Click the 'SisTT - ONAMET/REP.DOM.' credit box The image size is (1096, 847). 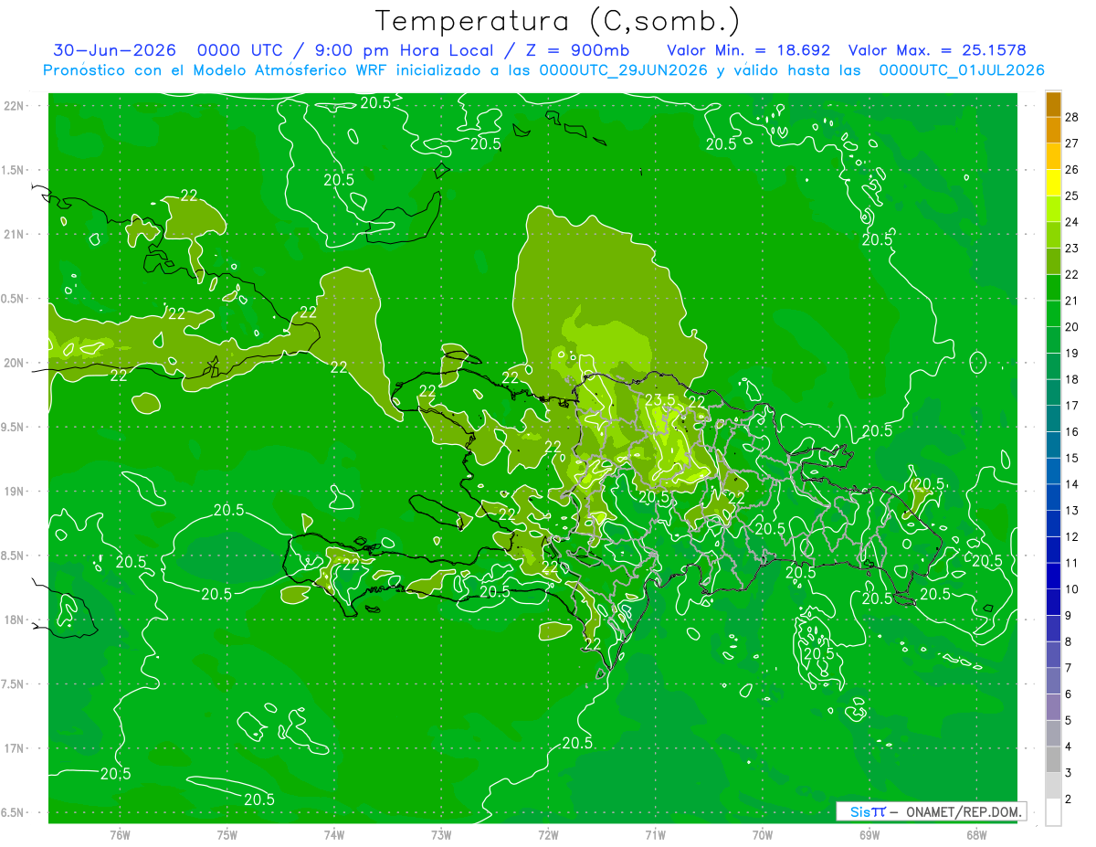tap(931, 811)
